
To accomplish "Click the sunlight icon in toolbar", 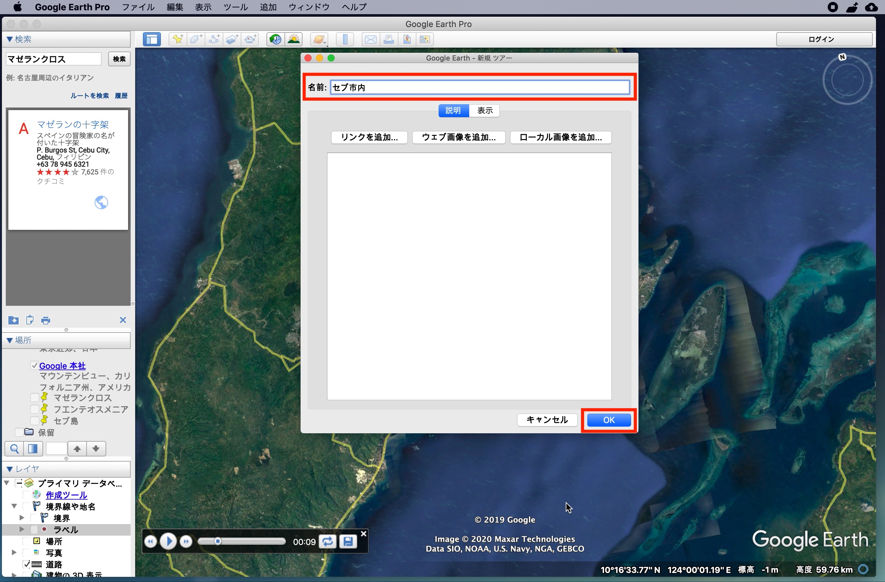I will pos(294,39).
